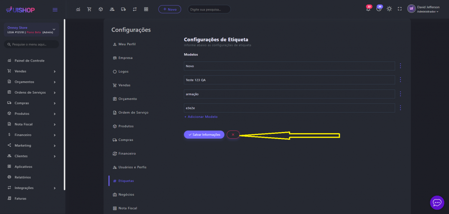
Task: Click Salvar Informações button
Action: (204, 135)
